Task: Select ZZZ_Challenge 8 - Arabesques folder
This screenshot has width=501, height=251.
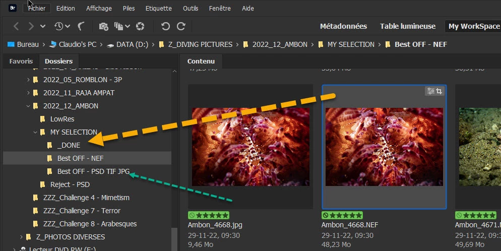Action: tap(90, 224)
